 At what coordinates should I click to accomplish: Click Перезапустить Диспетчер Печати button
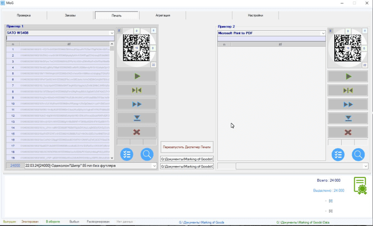tap(187, 148)
